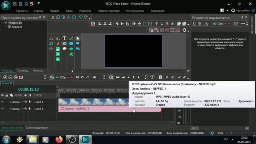Insert a free shape with green star icon
The image size is (256, 144).
(71, 54)
